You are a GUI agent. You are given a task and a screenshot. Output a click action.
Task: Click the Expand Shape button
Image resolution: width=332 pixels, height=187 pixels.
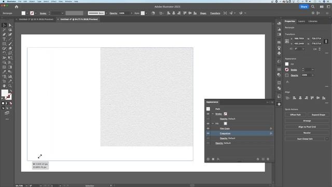tap(318, 115)
